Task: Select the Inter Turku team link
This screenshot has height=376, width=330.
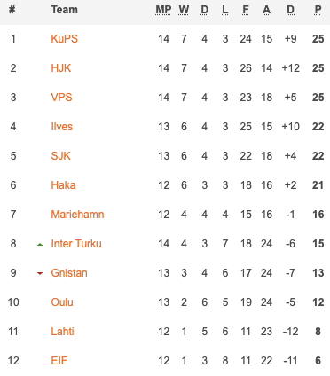Action: [76, 244]
